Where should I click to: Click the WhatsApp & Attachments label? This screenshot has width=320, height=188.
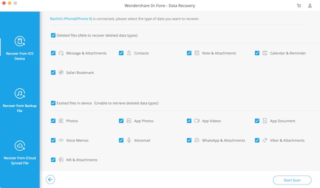(x=223, y=141)
